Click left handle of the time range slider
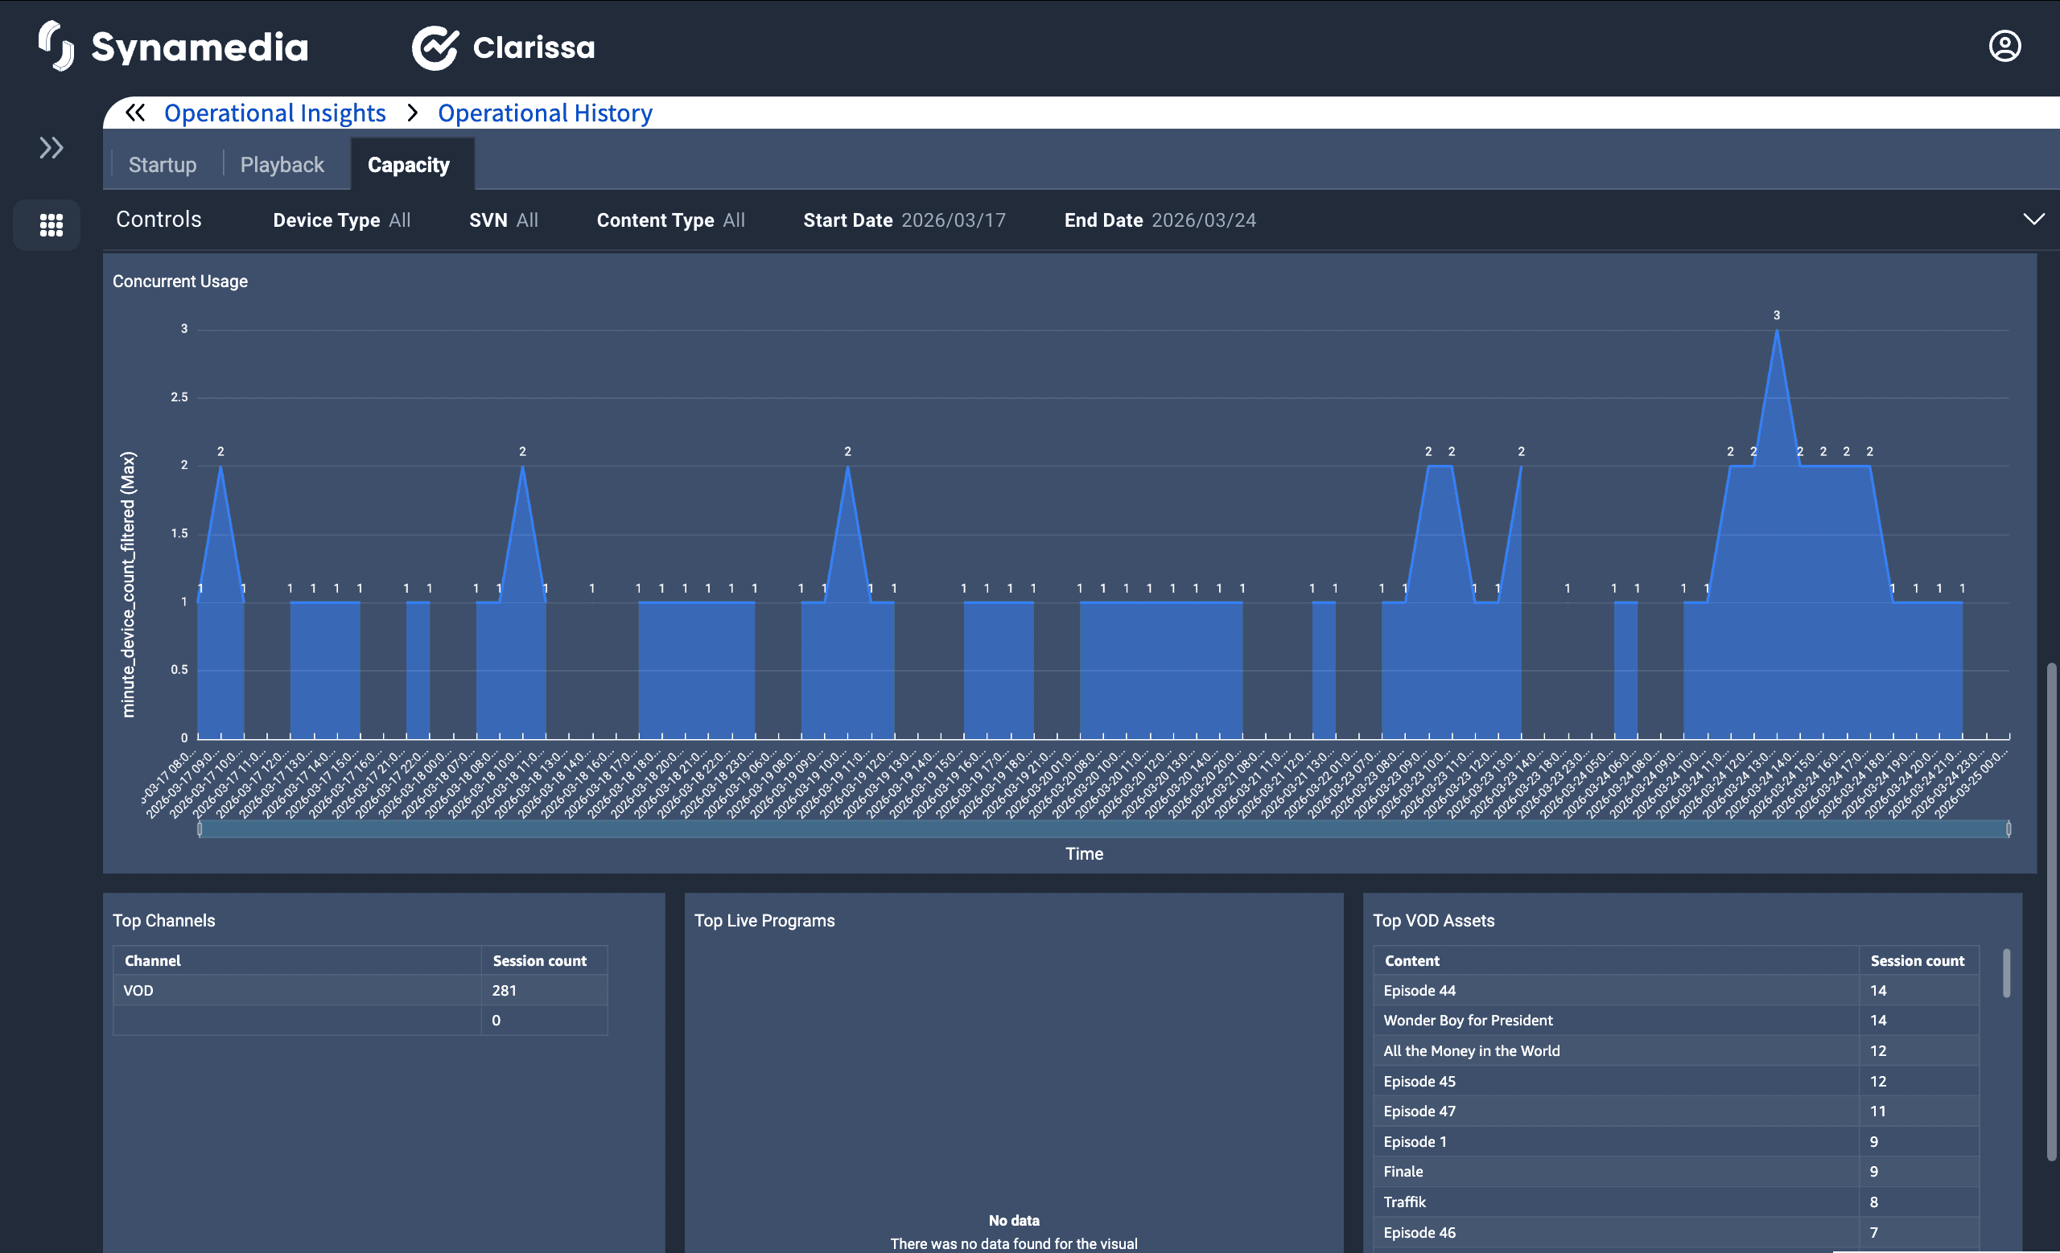The image size is (2060, 1253). click(x=200, y=828)
